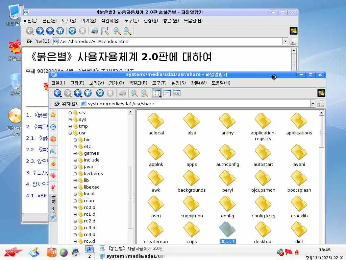Viewport: 346px width, 260px height.
Task: Zoom out on icons in the usr/share window
Action: [144, 93]
